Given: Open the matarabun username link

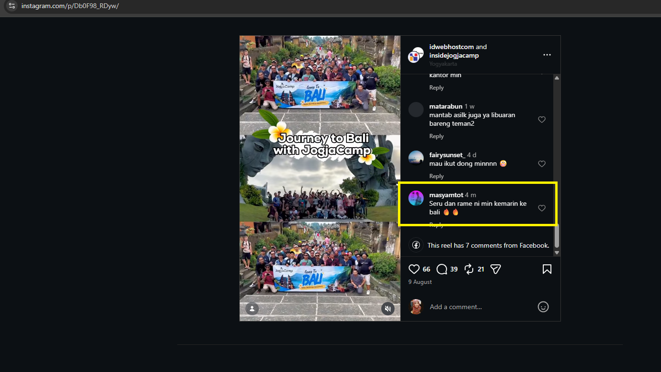Looking at the screenshot, I should (x=446, y=106).
